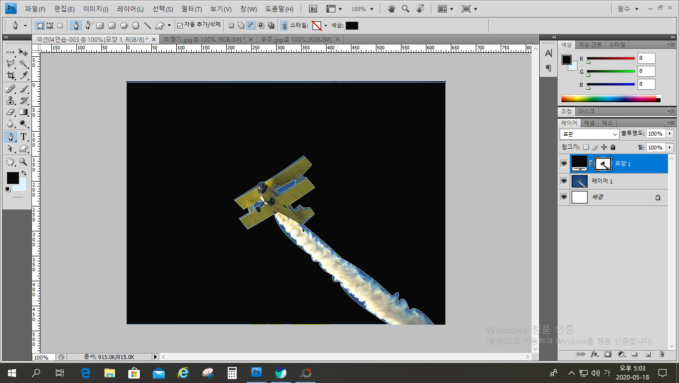Select the Path Selection tool
679x383 pixels.
point(10,149)
